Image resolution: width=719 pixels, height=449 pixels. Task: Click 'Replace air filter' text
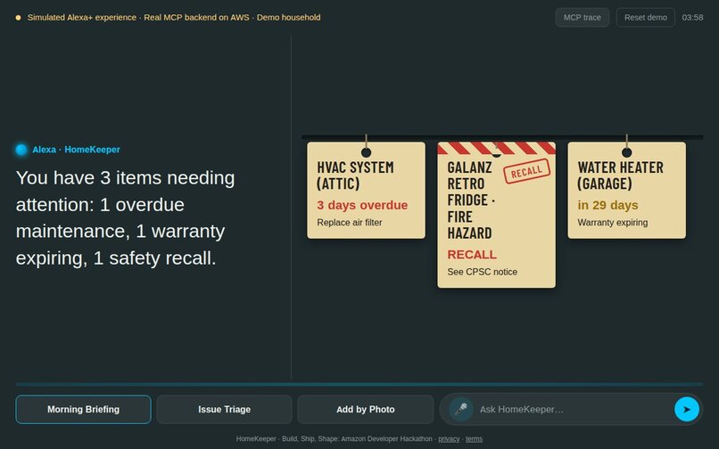[x=350, y=222]
